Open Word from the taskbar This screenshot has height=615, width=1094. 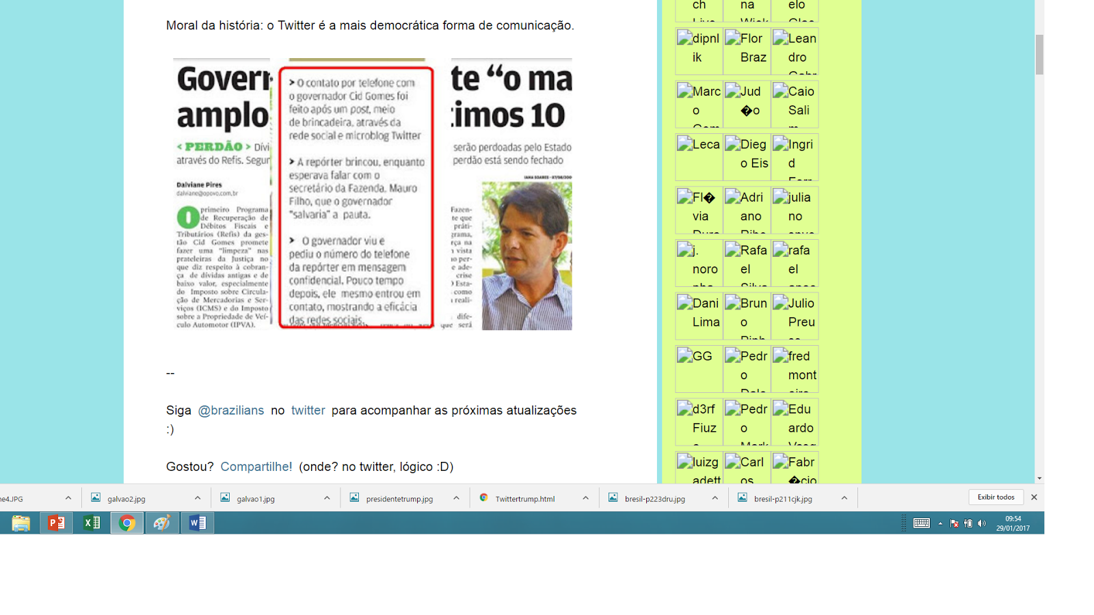click(198, 523)
